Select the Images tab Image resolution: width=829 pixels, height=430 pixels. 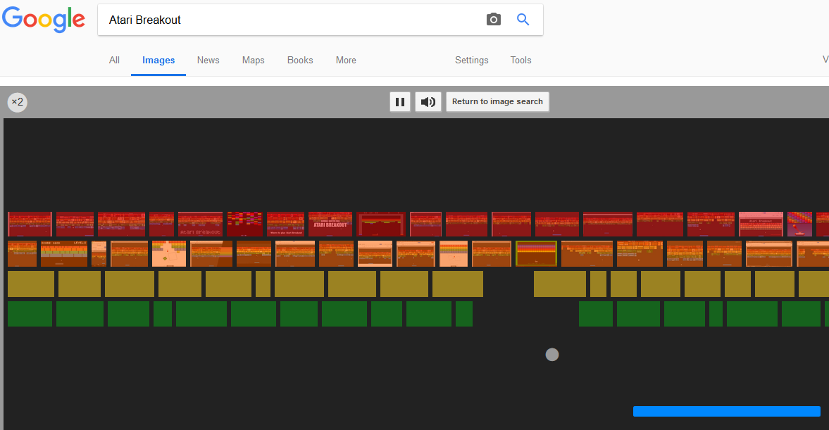point(158,61)
